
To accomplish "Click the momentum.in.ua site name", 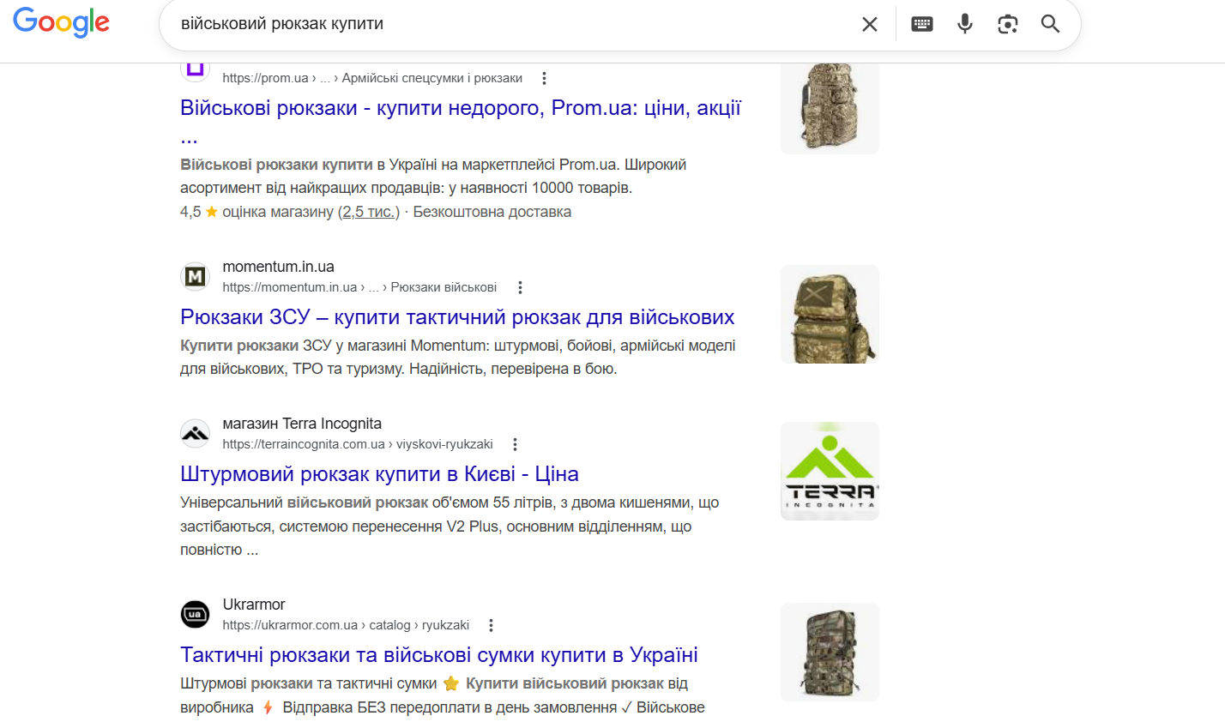I will coord(278,267).
